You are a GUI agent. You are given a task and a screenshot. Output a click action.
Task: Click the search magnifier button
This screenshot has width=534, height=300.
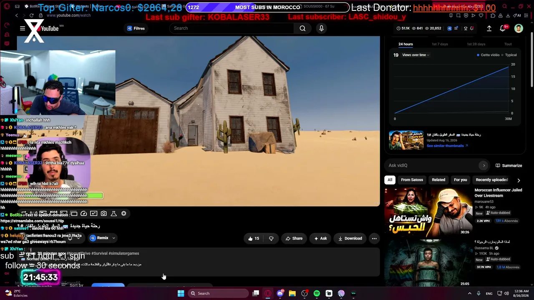(x=302, y=28)
